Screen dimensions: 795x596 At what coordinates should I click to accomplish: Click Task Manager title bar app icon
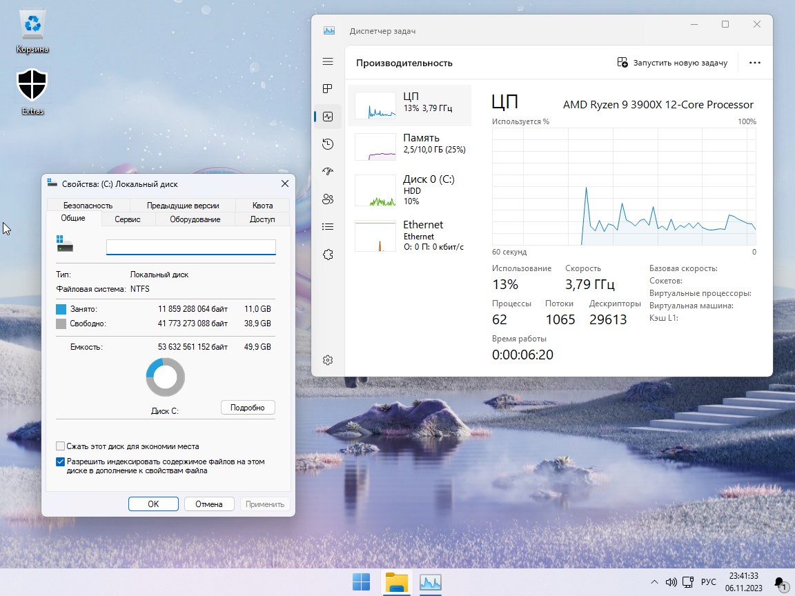point(329,30)
